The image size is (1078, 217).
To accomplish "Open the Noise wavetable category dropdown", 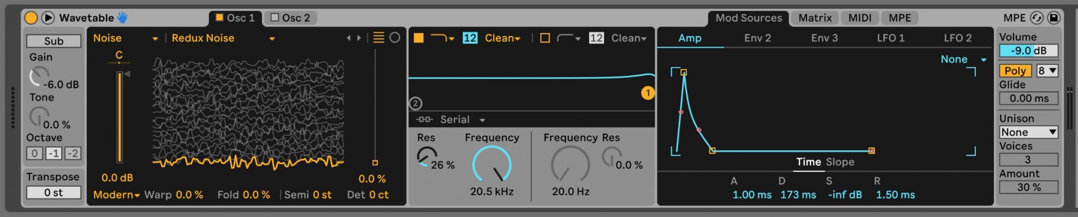I will click(126, 38).
